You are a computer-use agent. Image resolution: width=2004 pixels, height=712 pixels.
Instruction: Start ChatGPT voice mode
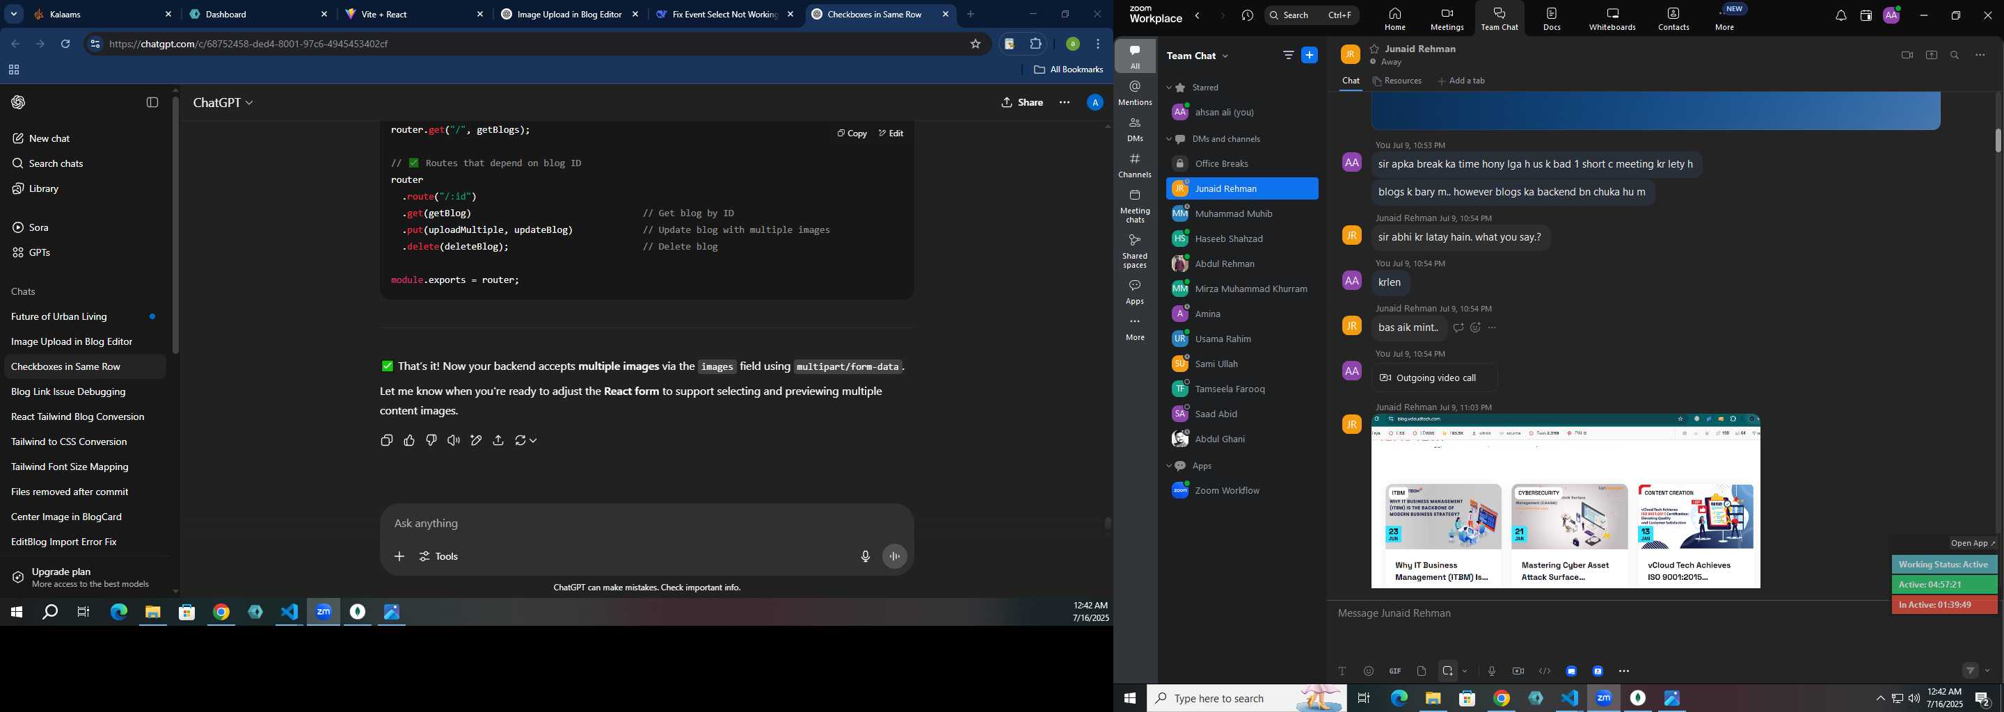895,556
